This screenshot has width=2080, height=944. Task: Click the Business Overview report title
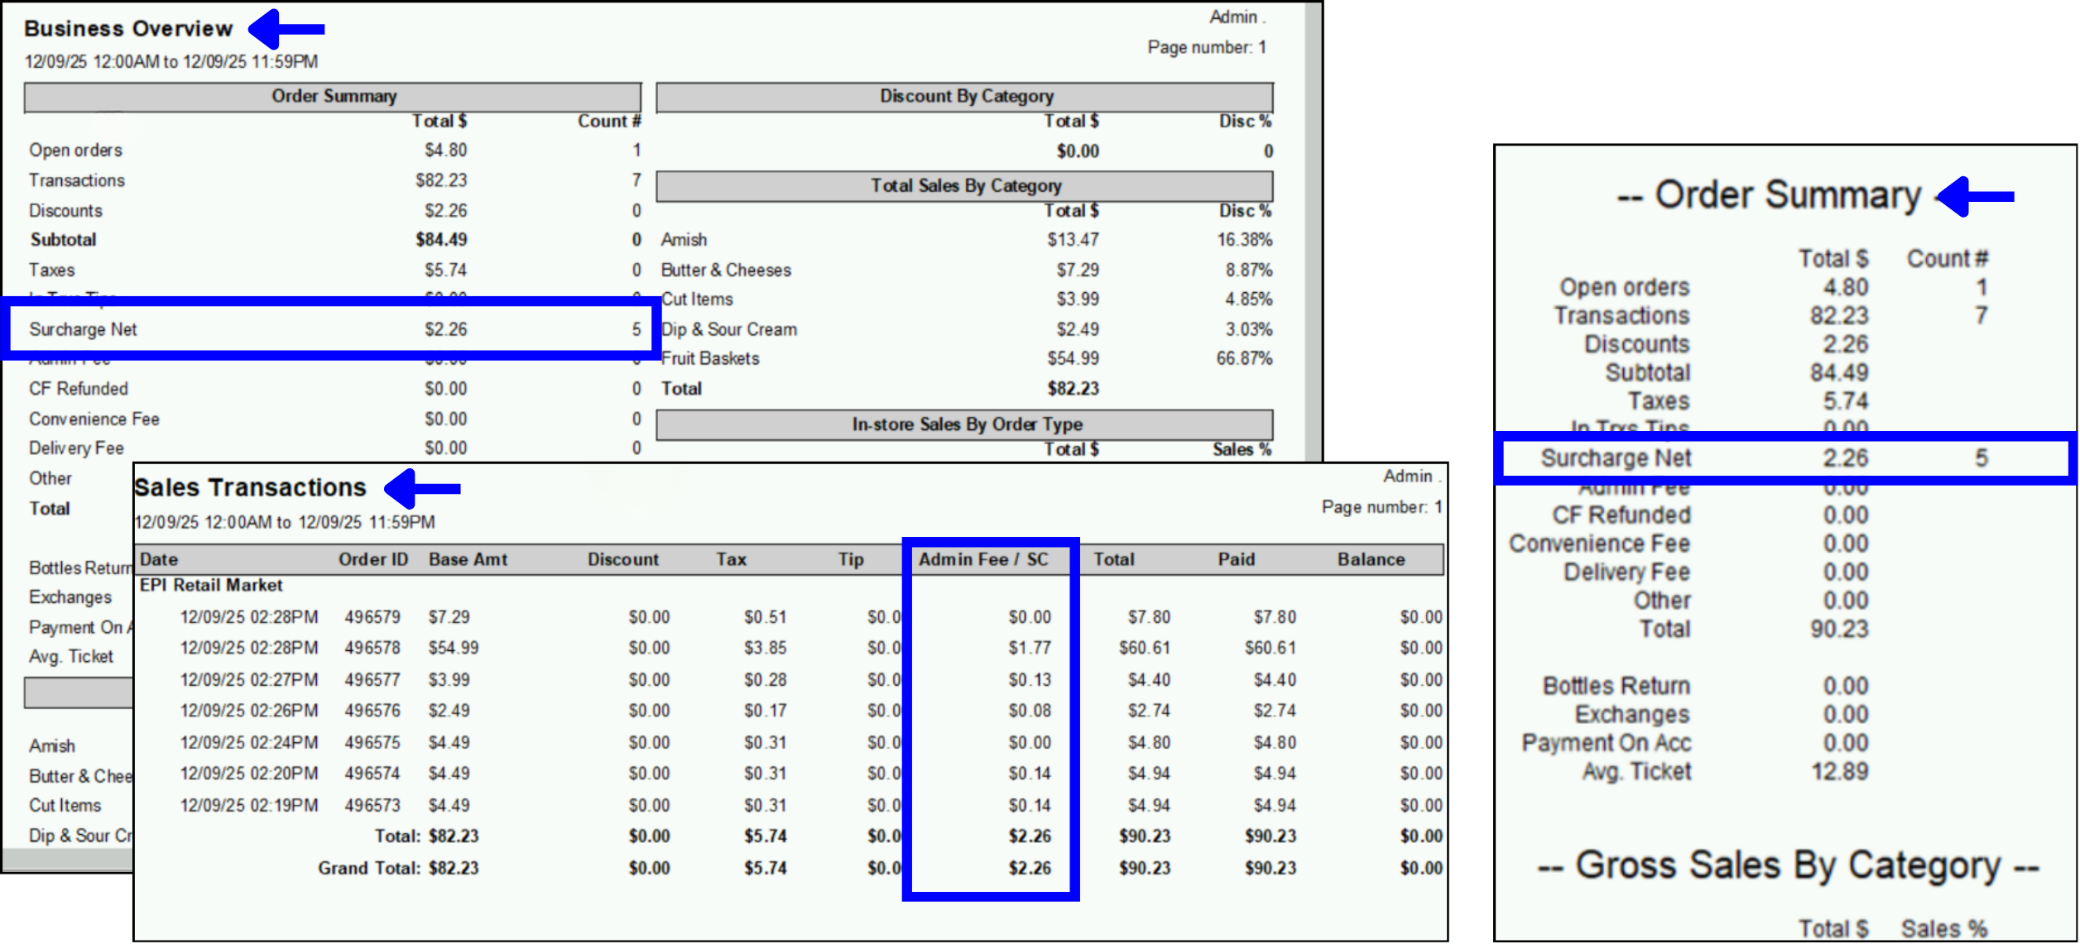tap(128, 27)
